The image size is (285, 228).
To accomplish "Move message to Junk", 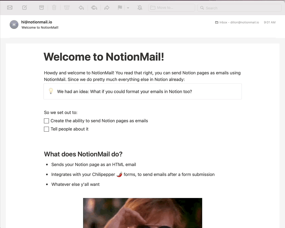I will pyautogui.click(x=67, y=8).
